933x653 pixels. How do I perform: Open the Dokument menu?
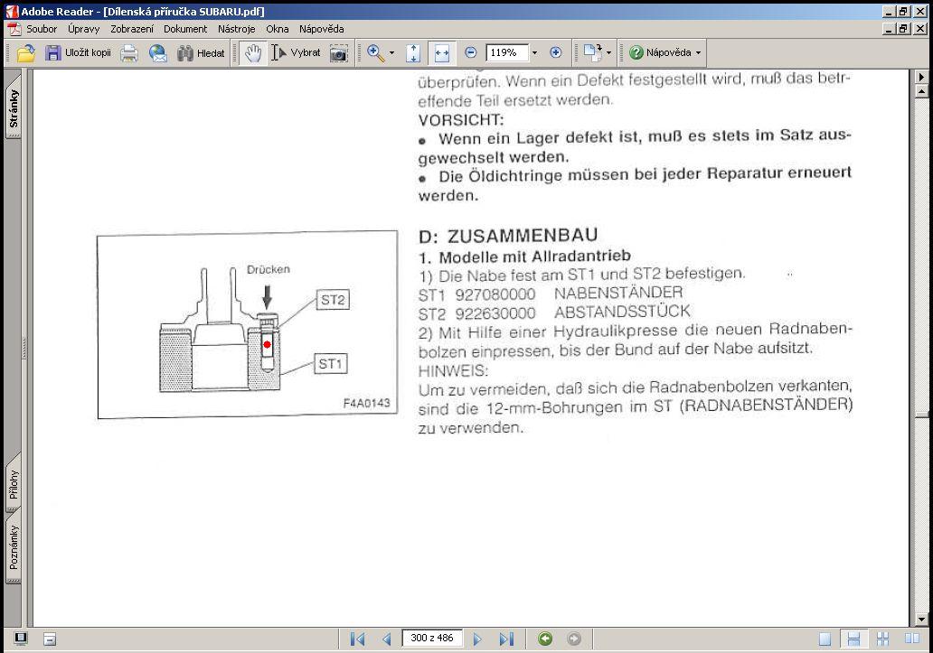185,29
